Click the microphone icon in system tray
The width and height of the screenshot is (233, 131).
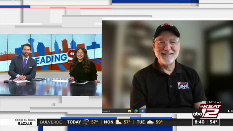coord(229,111)
